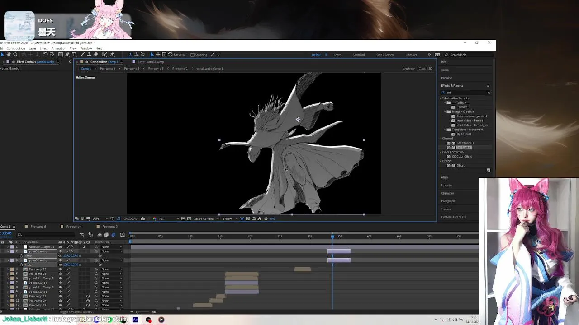579x325 pixels.
Task: Open After Effects icon in Windows taskbar
Action: pyautogui.click(x=135, y=320)
